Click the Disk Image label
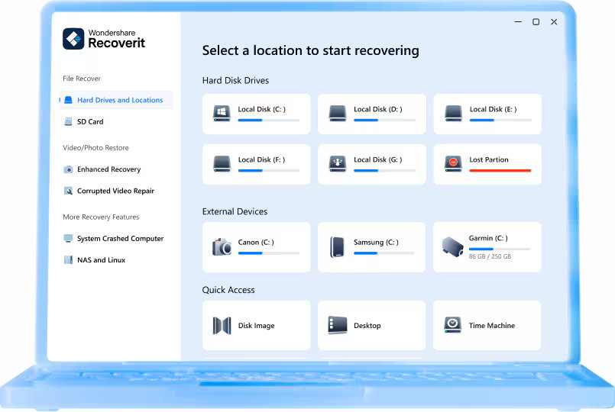This screenshot has width=615, height=412. [x=256, y=326]
